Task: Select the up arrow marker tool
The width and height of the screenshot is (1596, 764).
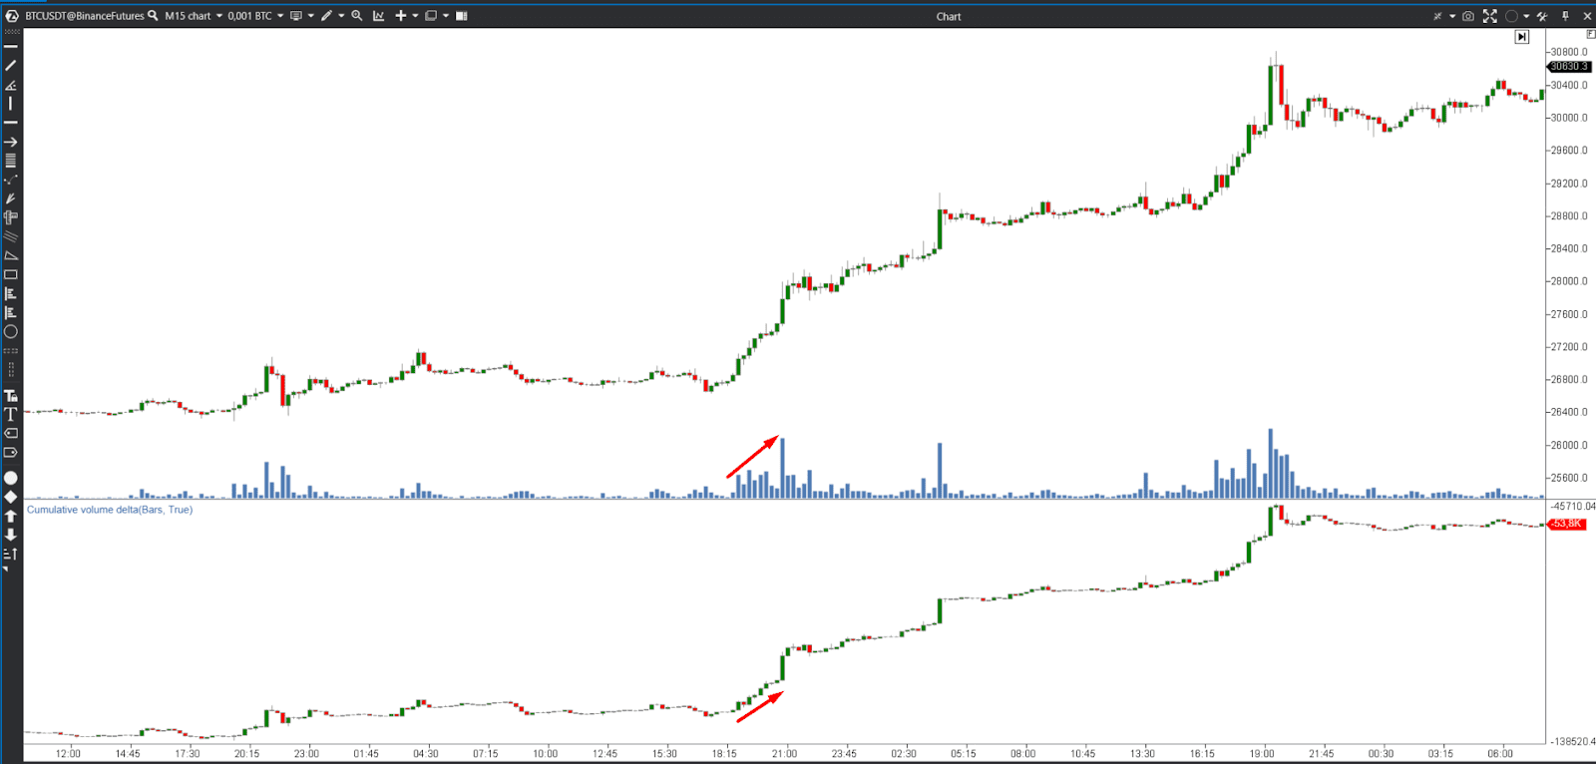Action: tap(11, 516)
